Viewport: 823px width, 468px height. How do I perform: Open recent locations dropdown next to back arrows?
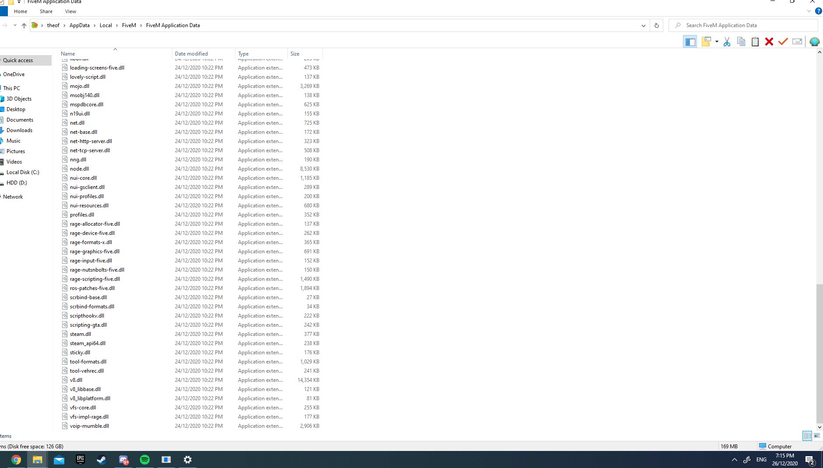15,25
